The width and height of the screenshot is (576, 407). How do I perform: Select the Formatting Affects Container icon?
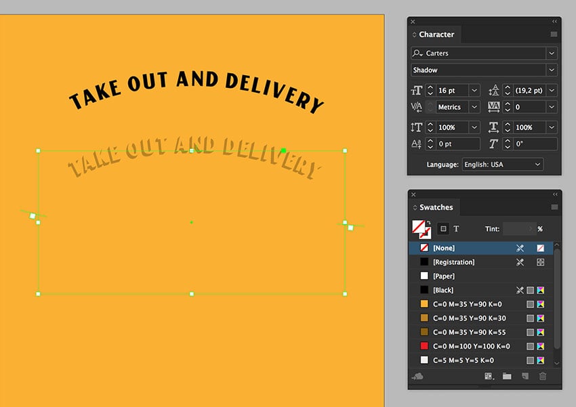(x=443, y=228)
